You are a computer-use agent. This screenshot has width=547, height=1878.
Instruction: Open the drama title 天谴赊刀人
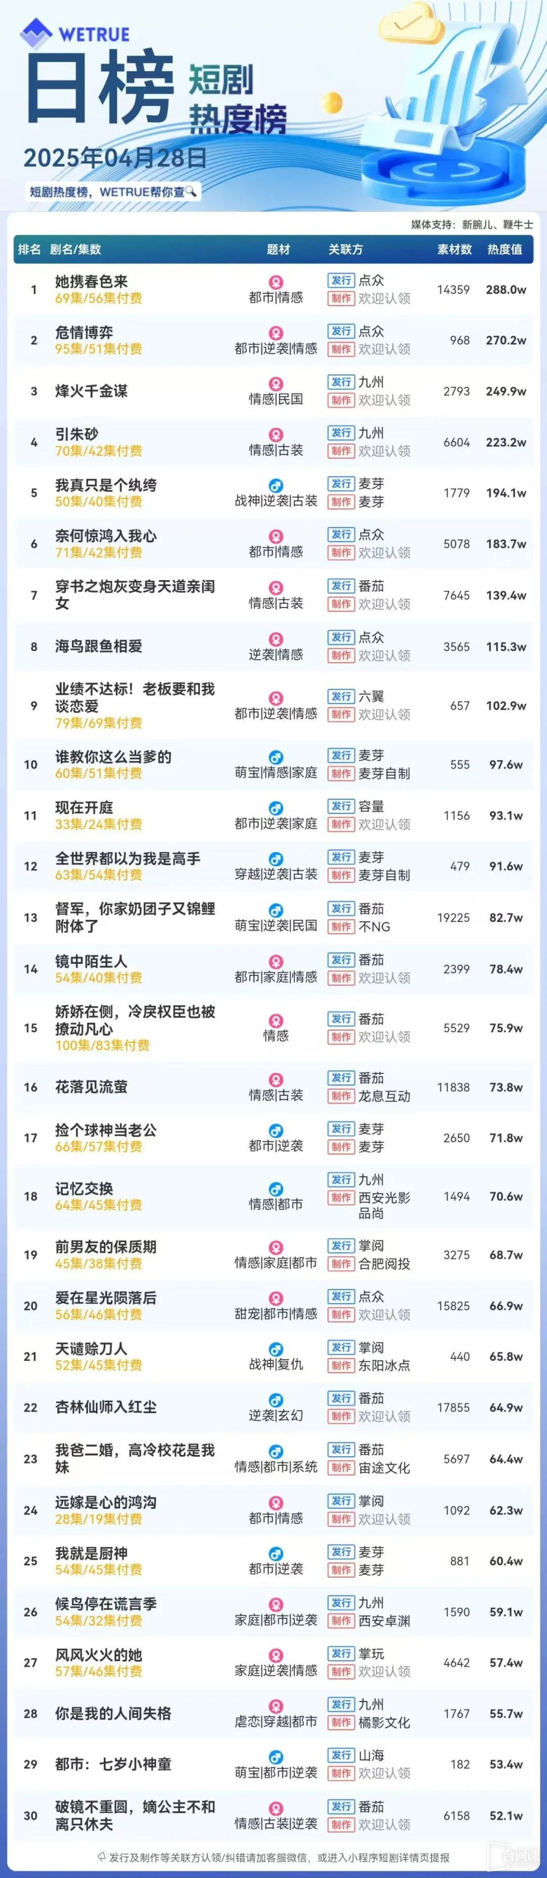[x=91, y=1349]
